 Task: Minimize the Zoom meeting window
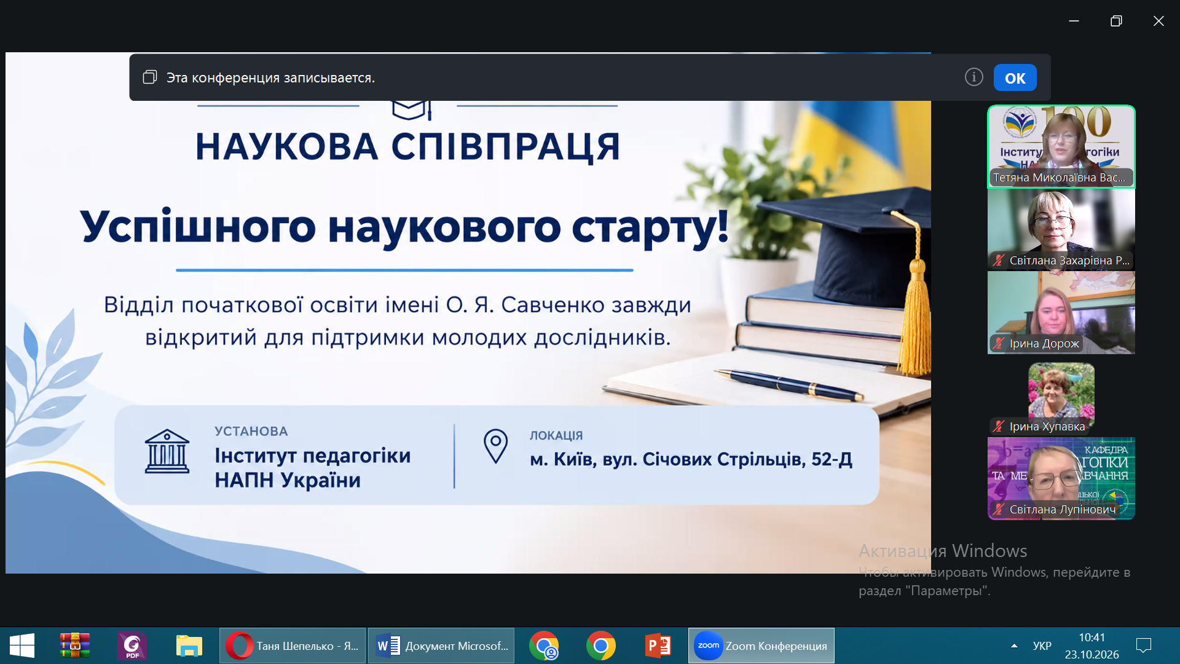coord(1074,21)
